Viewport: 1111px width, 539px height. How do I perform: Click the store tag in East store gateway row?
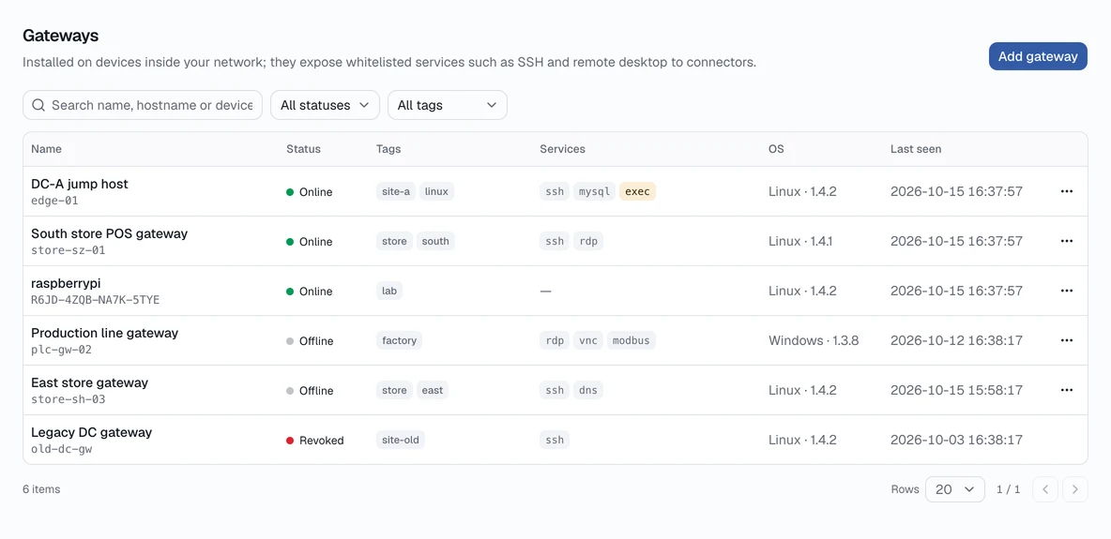coord(394,390)
